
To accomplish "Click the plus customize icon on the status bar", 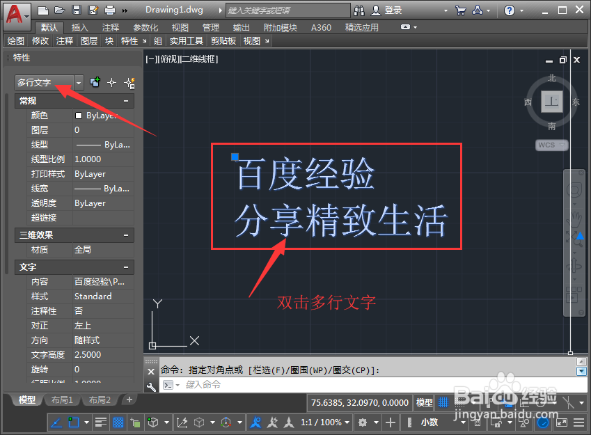I will (x=392, y=422).
